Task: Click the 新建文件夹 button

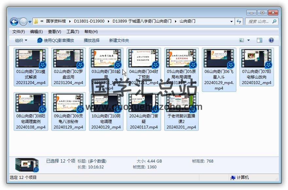Action: 119,40
